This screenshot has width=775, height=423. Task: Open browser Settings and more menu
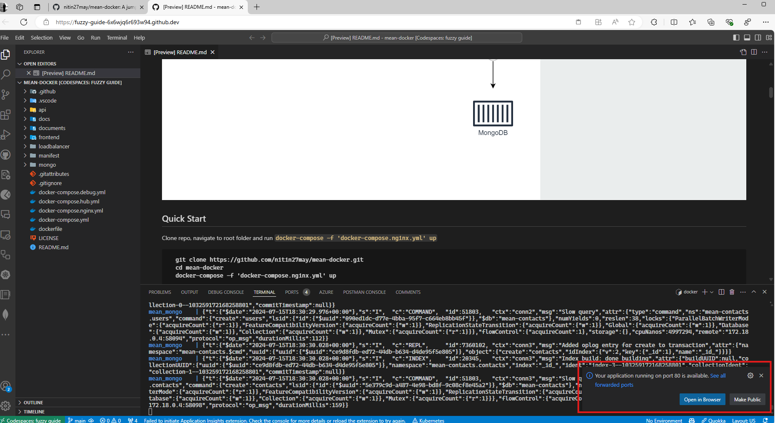point(765,22)
